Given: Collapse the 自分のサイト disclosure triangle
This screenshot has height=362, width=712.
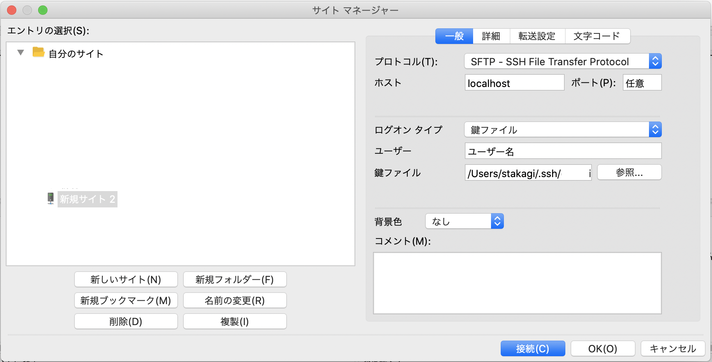Looking at the screenshot, I should coord(20,53).
